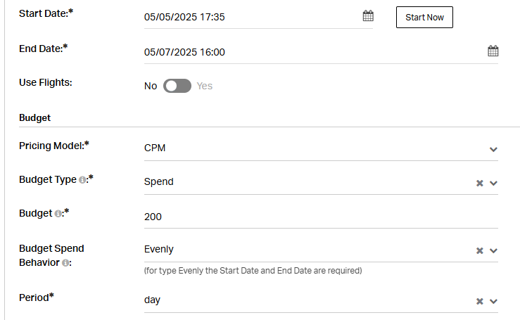Image resolution: width=520 pixels, height=320 pixels.
Task: Show info tooltip next to Budget Type
Action: (82, 180)
